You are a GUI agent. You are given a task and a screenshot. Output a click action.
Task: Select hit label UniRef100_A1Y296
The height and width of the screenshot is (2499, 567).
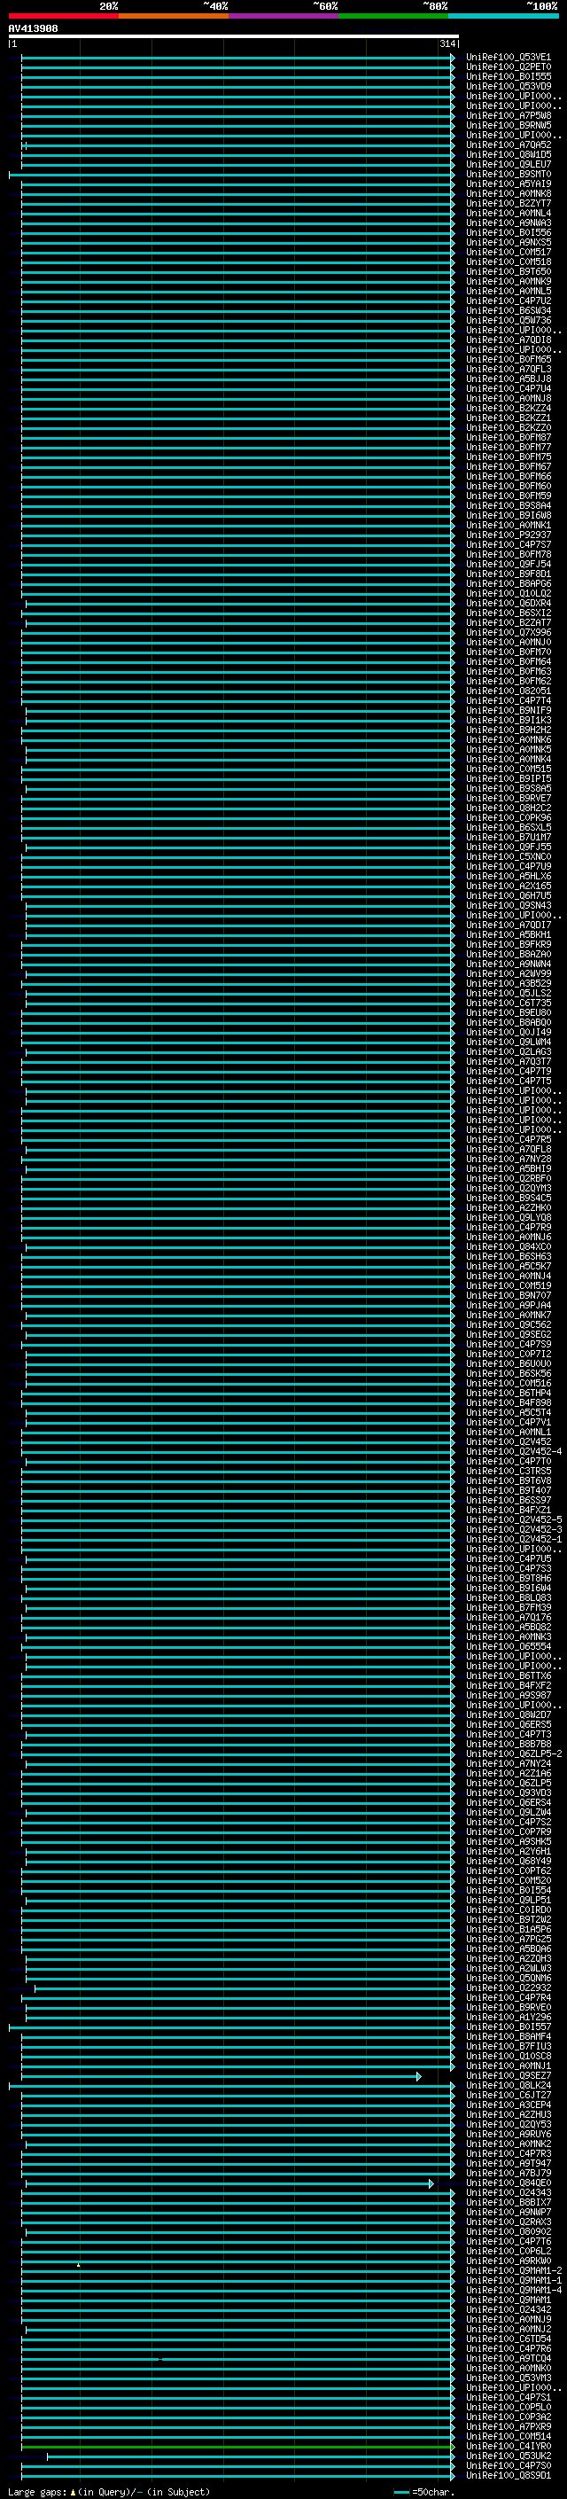pos(509,2017)
